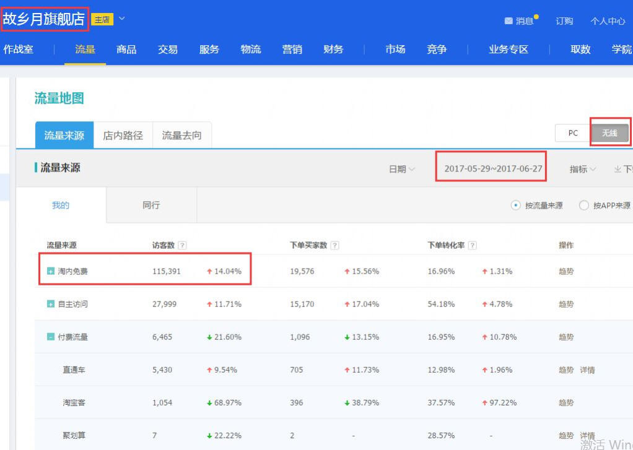
Task: Click 趋势 for the 付费流量 row
Action: tap(566, 337)
